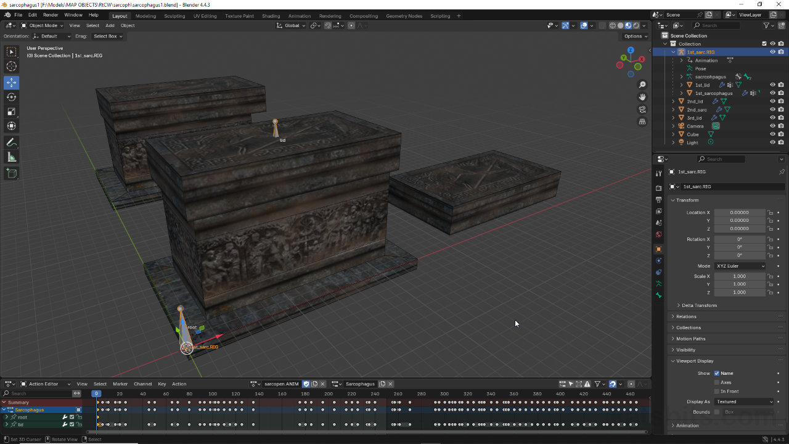Viewport: 789px width, 444px height.
Task: Open the Marker menu in Action Editor
Action: pyautogui.click(x=120, y=384)
